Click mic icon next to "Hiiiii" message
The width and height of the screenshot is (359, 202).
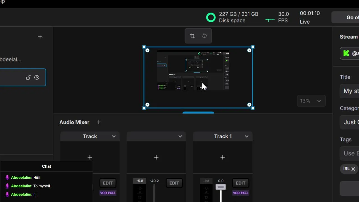pyautogui.click(x=7, y=177)
